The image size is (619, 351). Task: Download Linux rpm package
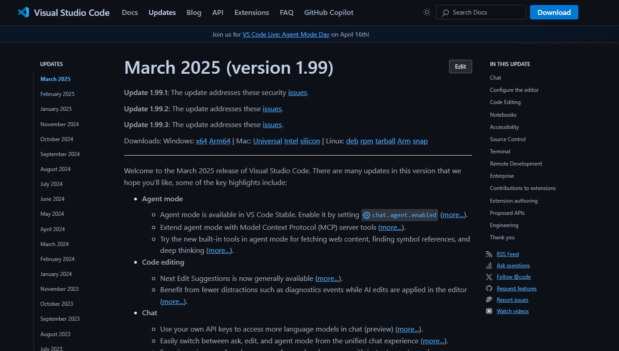click(x=366, y=141)
